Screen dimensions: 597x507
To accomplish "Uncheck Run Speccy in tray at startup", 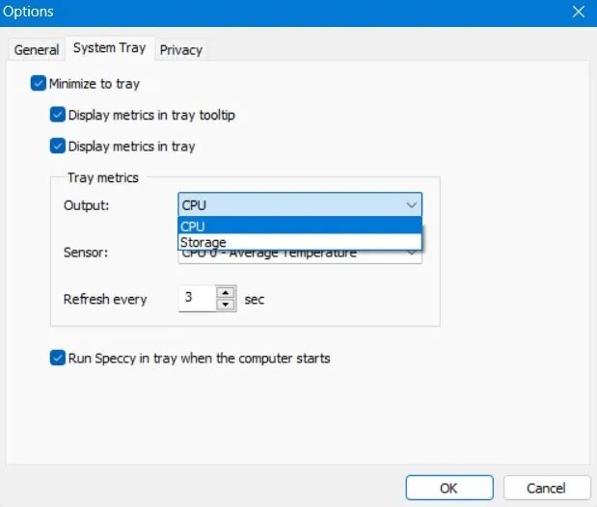I will tap(58, 358).
